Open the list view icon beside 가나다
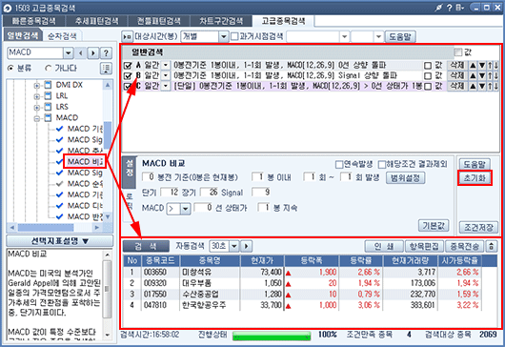Image resolution: width=505 pixels, height=347 pixels. click(x=106, y=69)
